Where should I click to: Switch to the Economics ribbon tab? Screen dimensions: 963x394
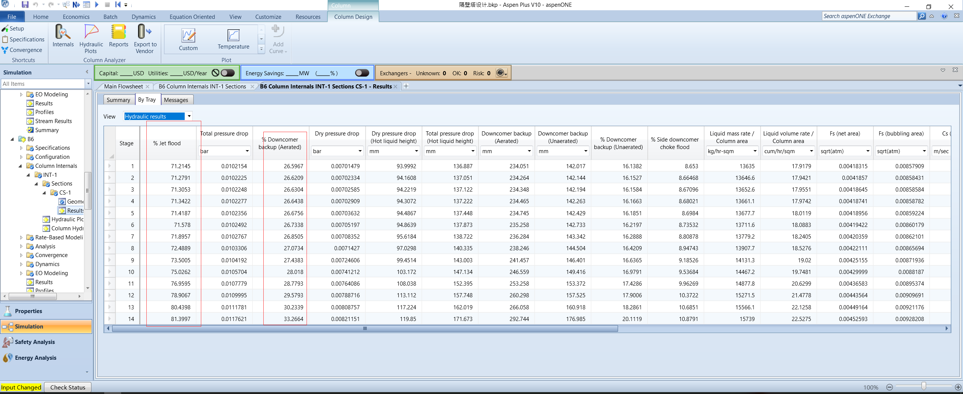pos(76,17)
